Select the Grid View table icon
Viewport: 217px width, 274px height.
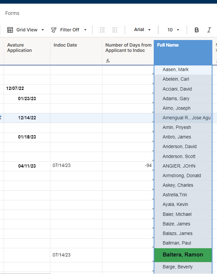pyautogui.click(x=10, y=30)
